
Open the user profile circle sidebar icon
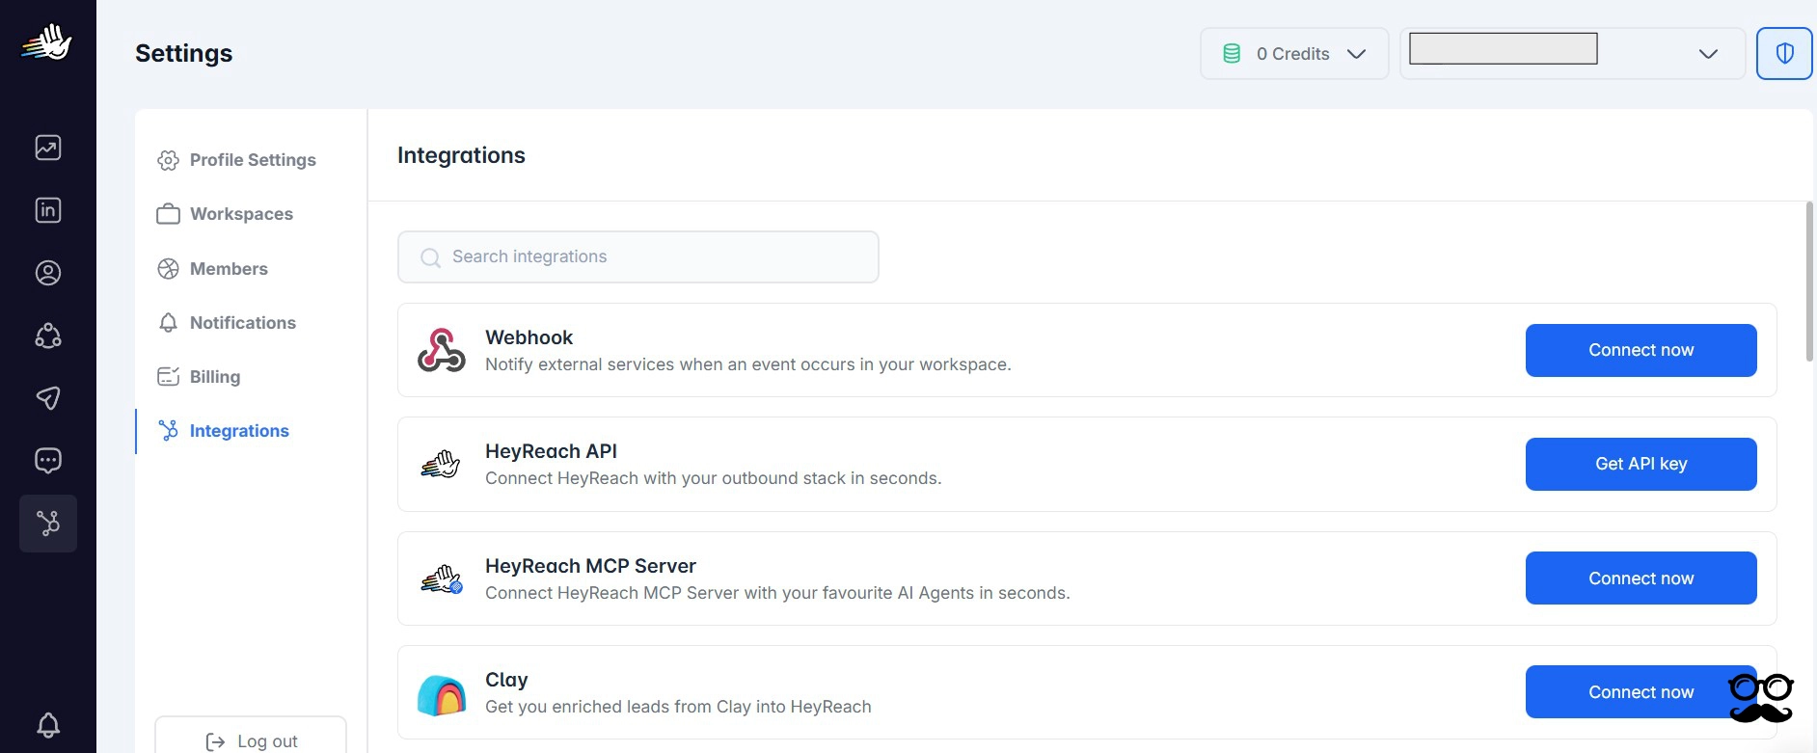48,273
